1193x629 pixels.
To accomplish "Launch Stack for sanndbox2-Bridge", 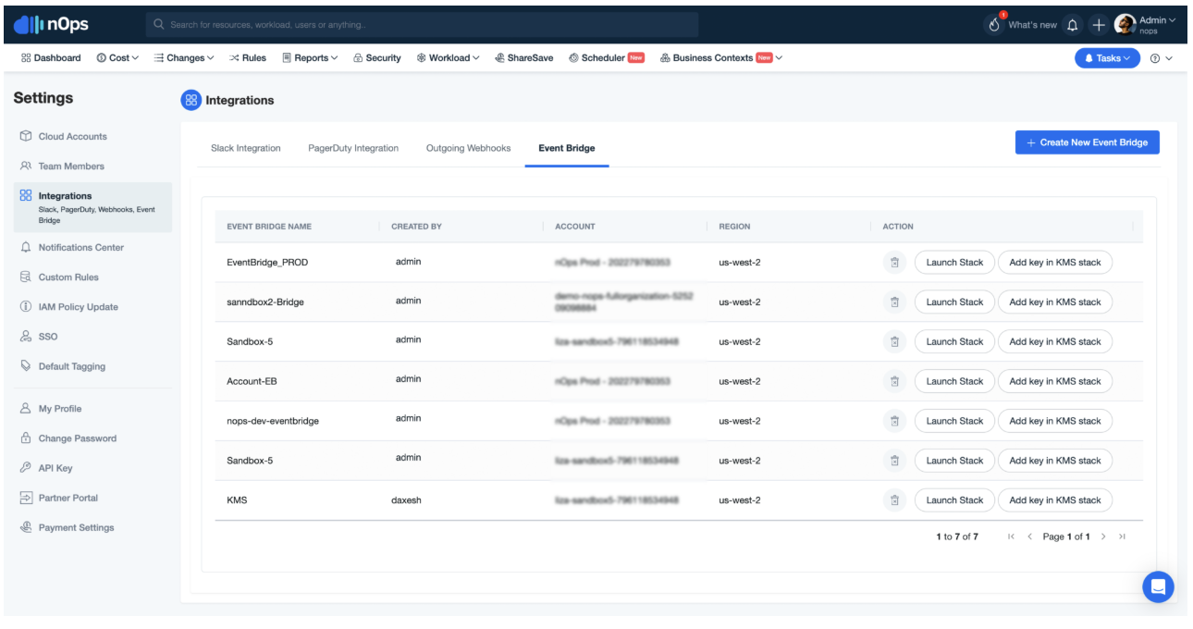I will (954, 302).
